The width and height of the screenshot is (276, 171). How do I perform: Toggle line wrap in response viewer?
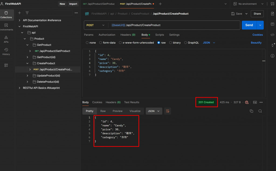pos(167,111)
